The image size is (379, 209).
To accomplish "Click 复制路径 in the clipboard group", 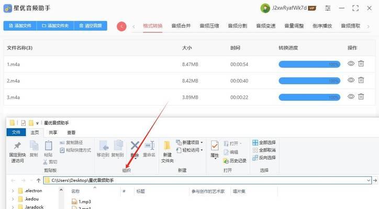I will (71, 143).
